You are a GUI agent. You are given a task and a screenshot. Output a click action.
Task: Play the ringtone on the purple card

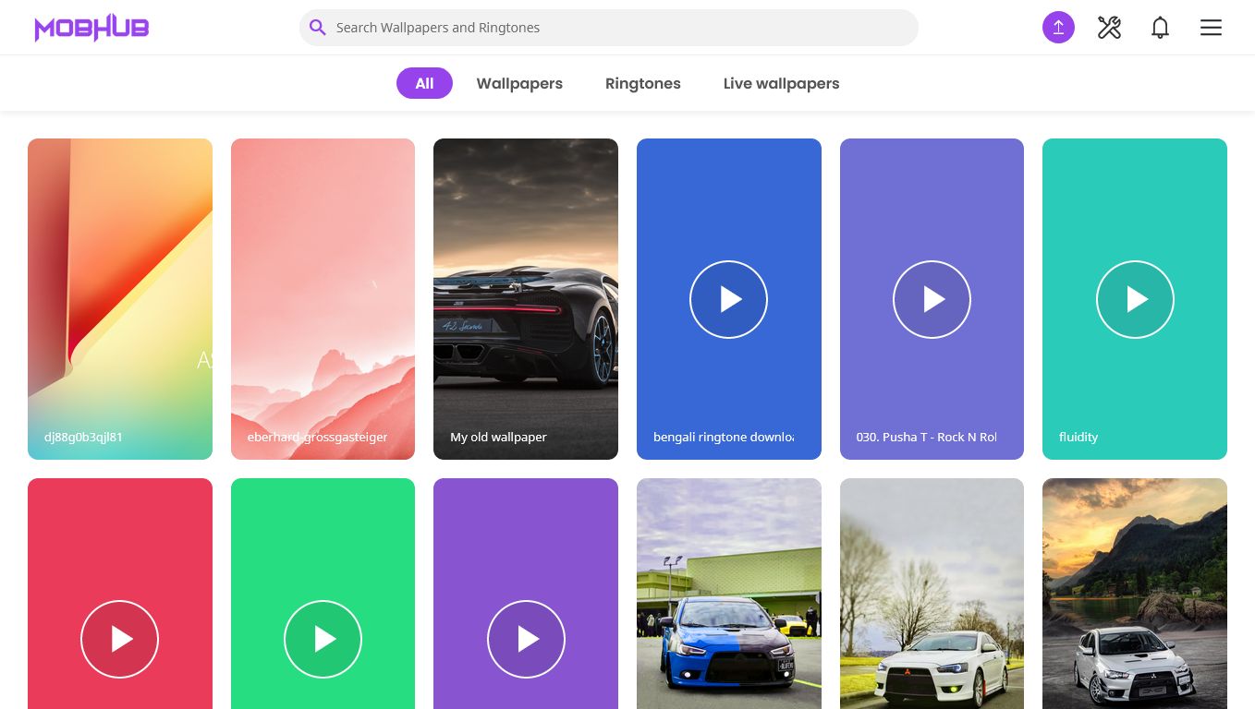coord(526,639)
